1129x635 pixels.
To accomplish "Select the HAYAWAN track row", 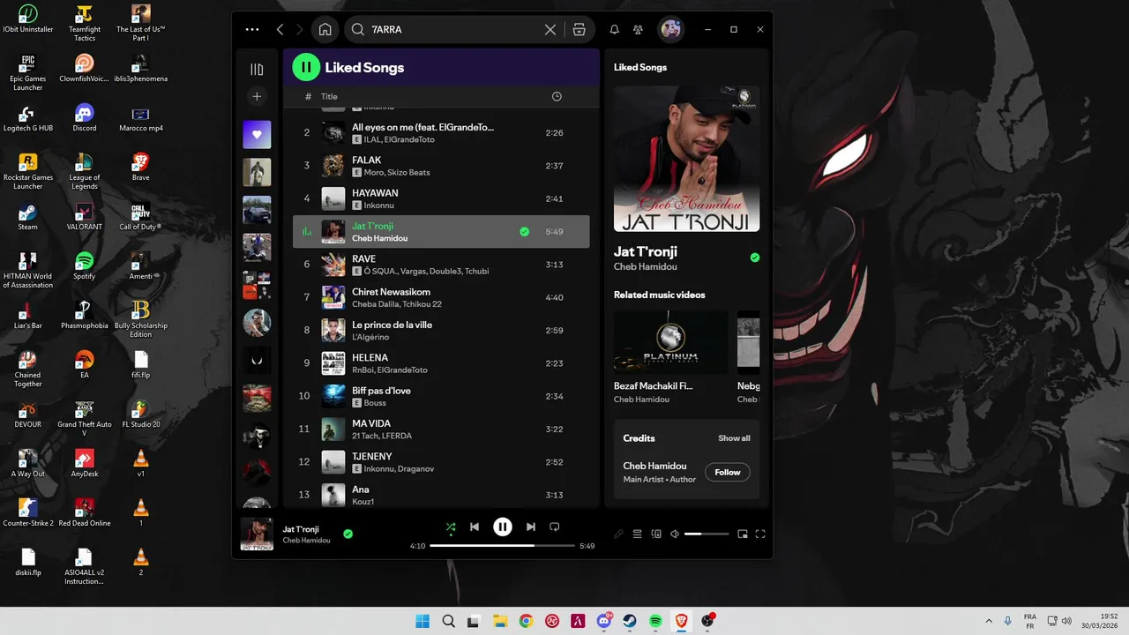I will point(441,198).
